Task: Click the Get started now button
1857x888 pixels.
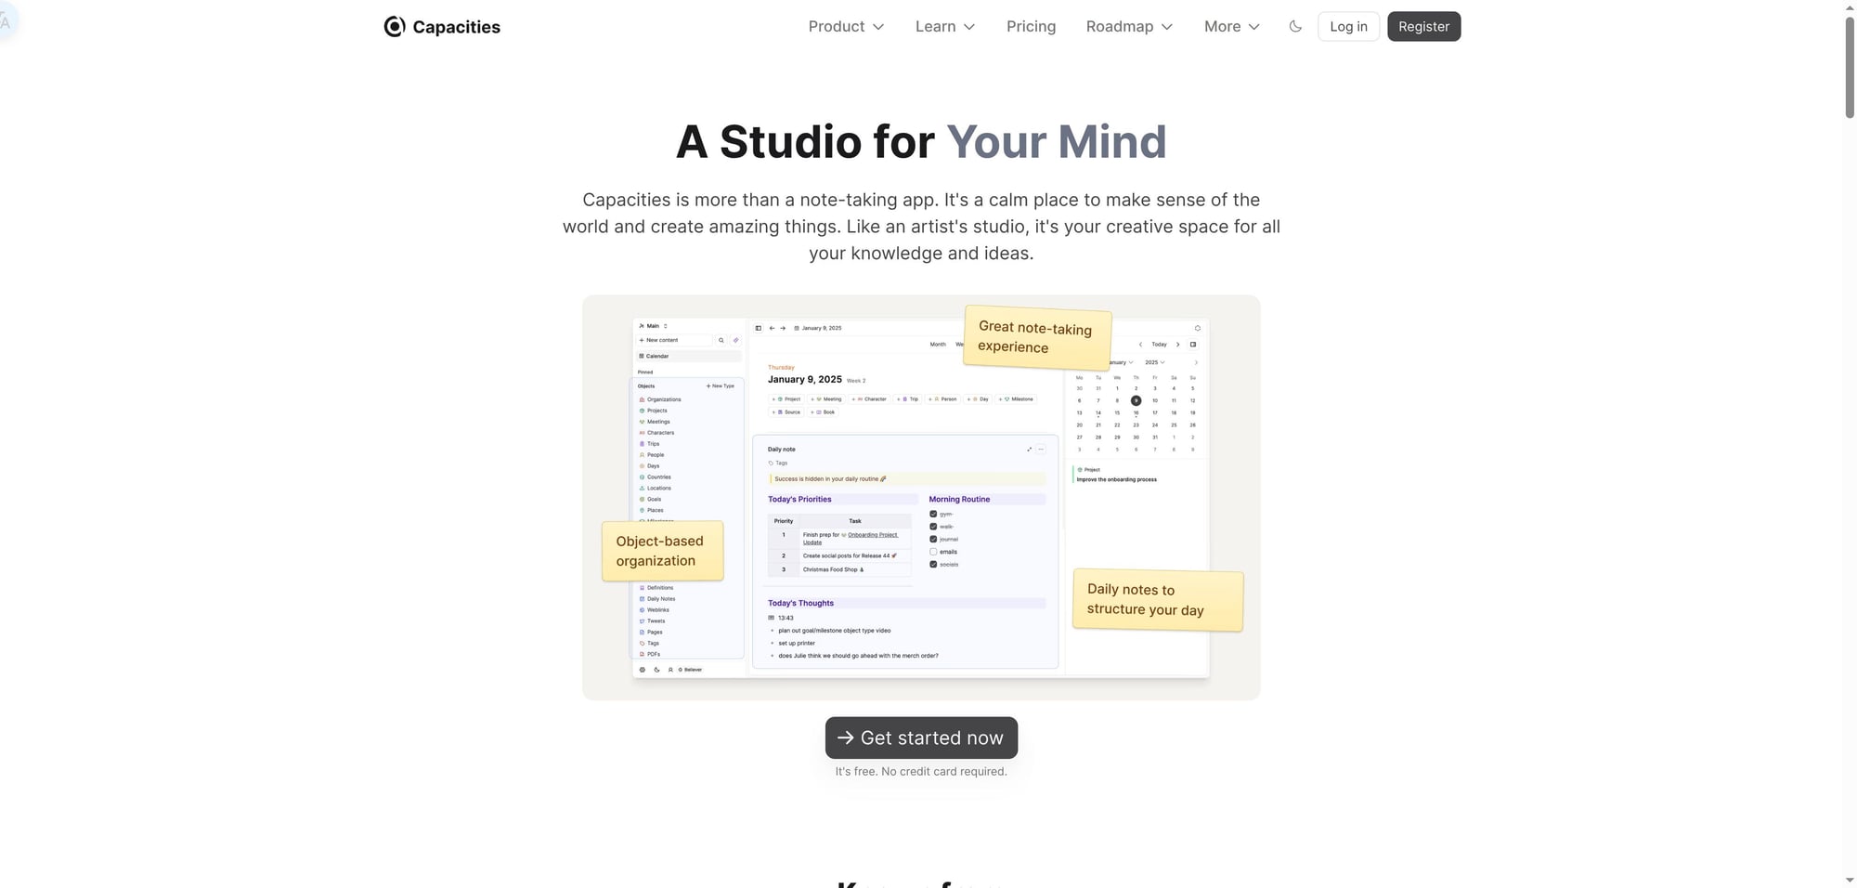Action: click(x=921, y=738)
